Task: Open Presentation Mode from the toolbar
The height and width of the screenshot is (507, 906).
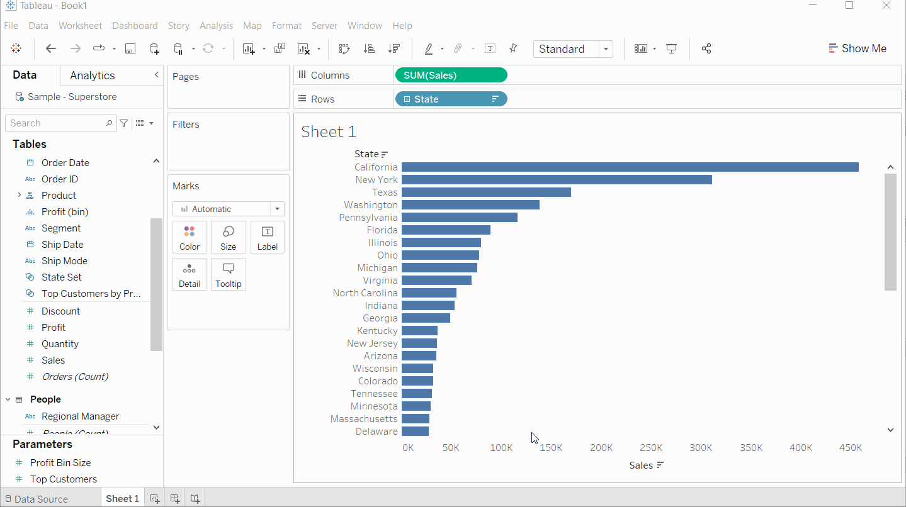Action: (672, 49)
